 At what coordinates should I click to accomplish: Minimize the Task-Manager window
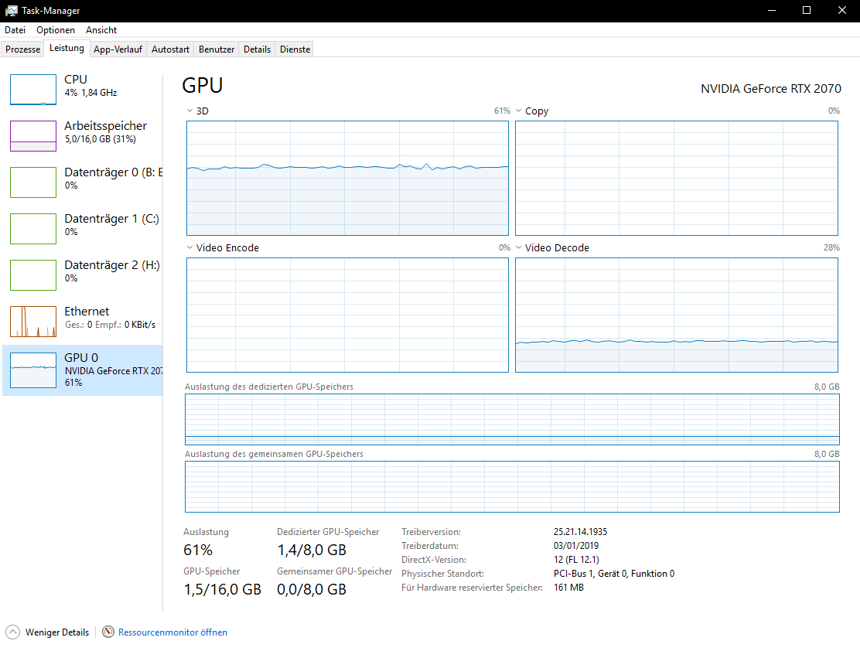(772, 10)
